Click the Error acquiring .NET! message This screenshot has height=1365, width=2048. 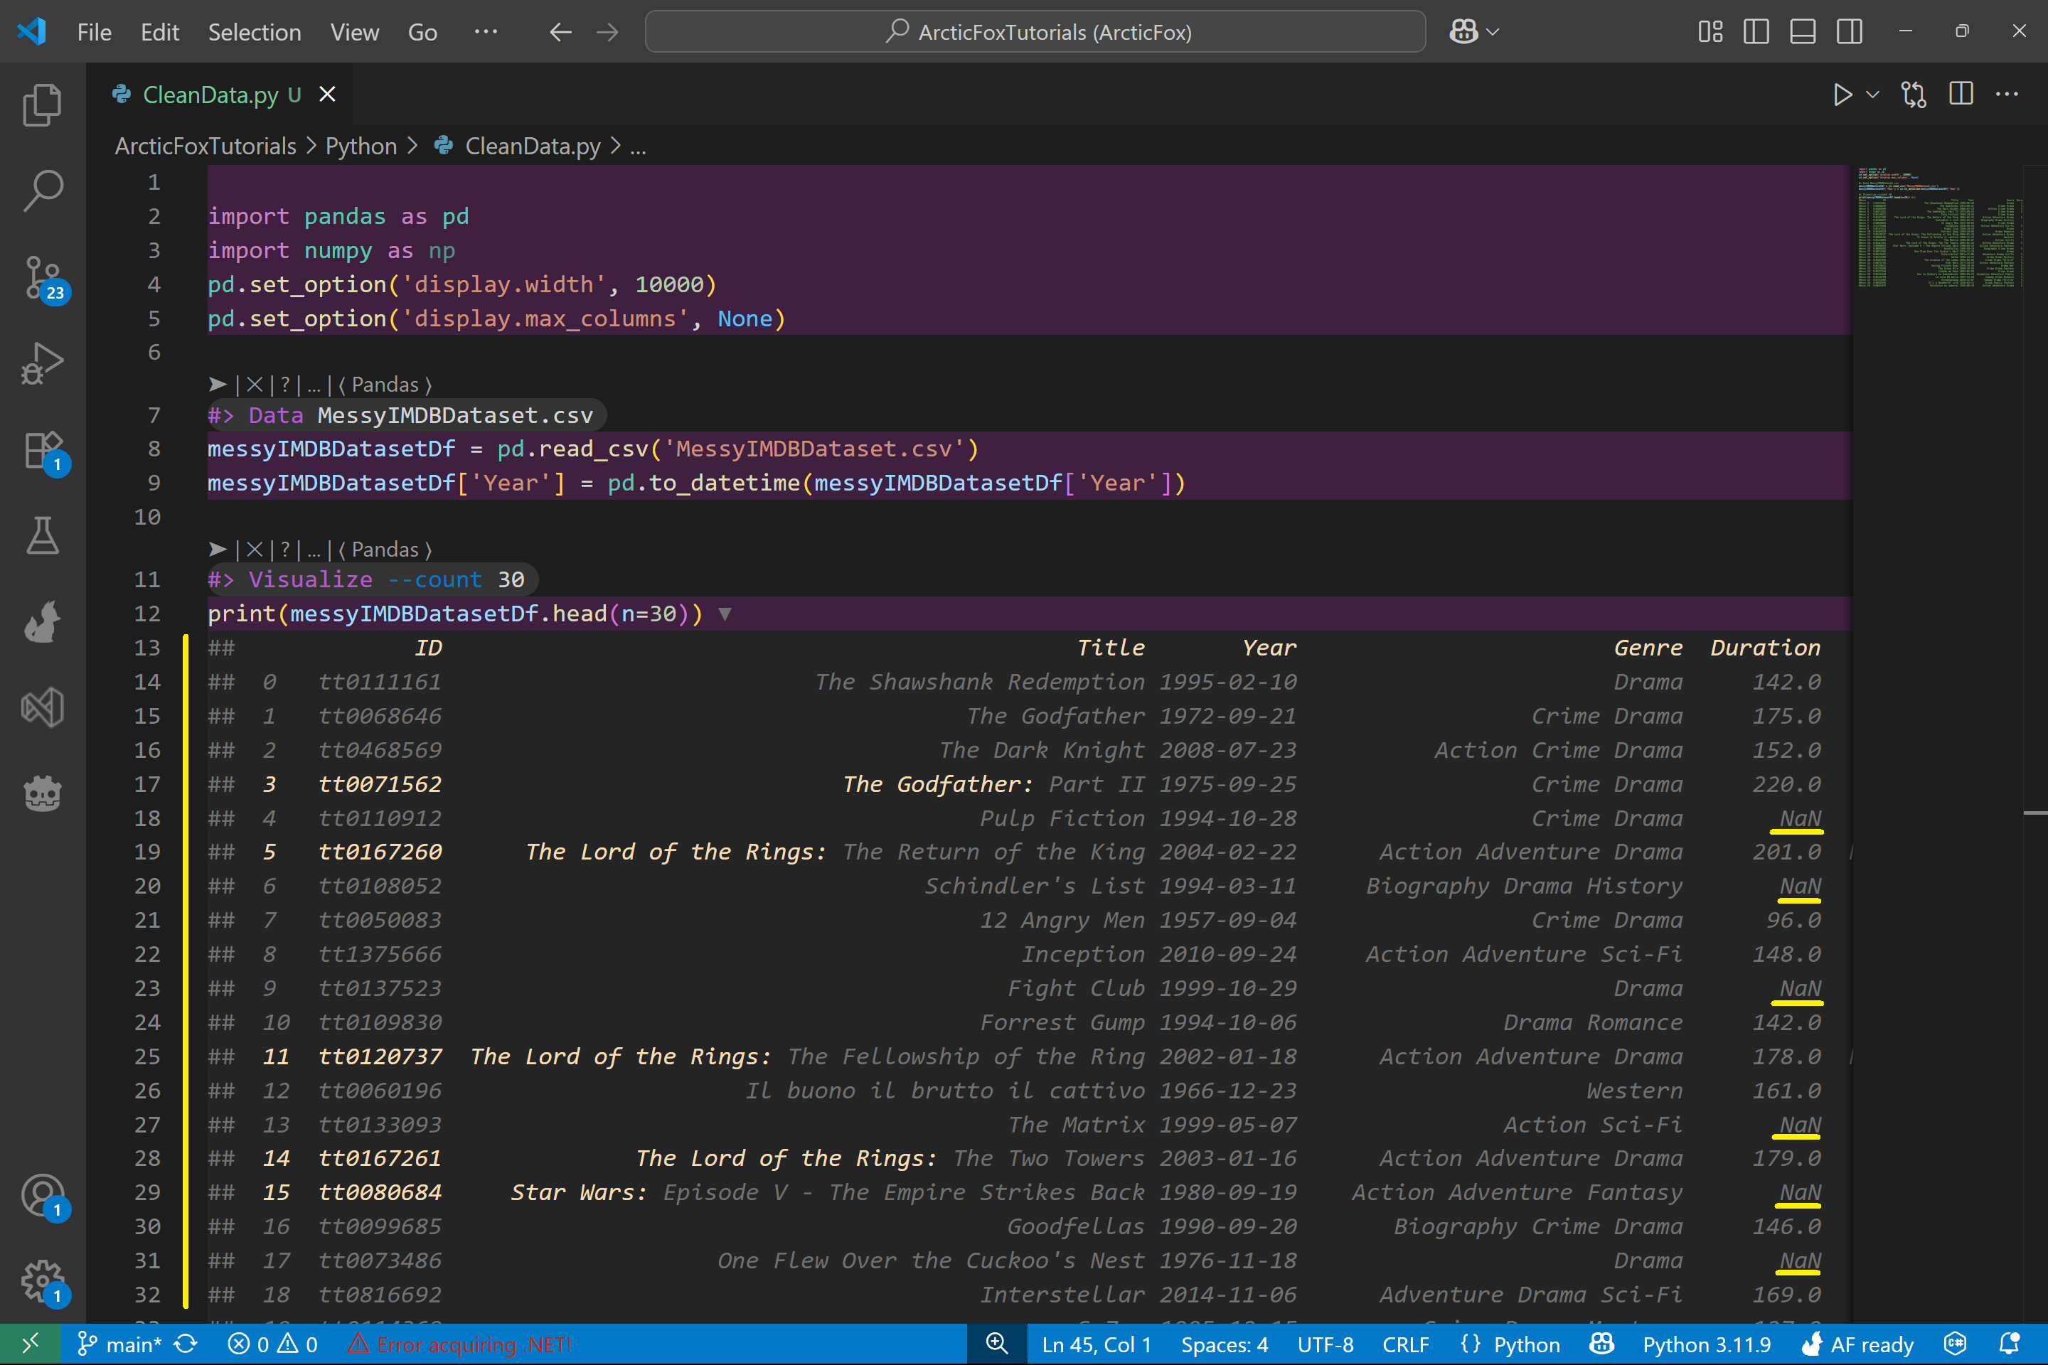[461, 1344]
